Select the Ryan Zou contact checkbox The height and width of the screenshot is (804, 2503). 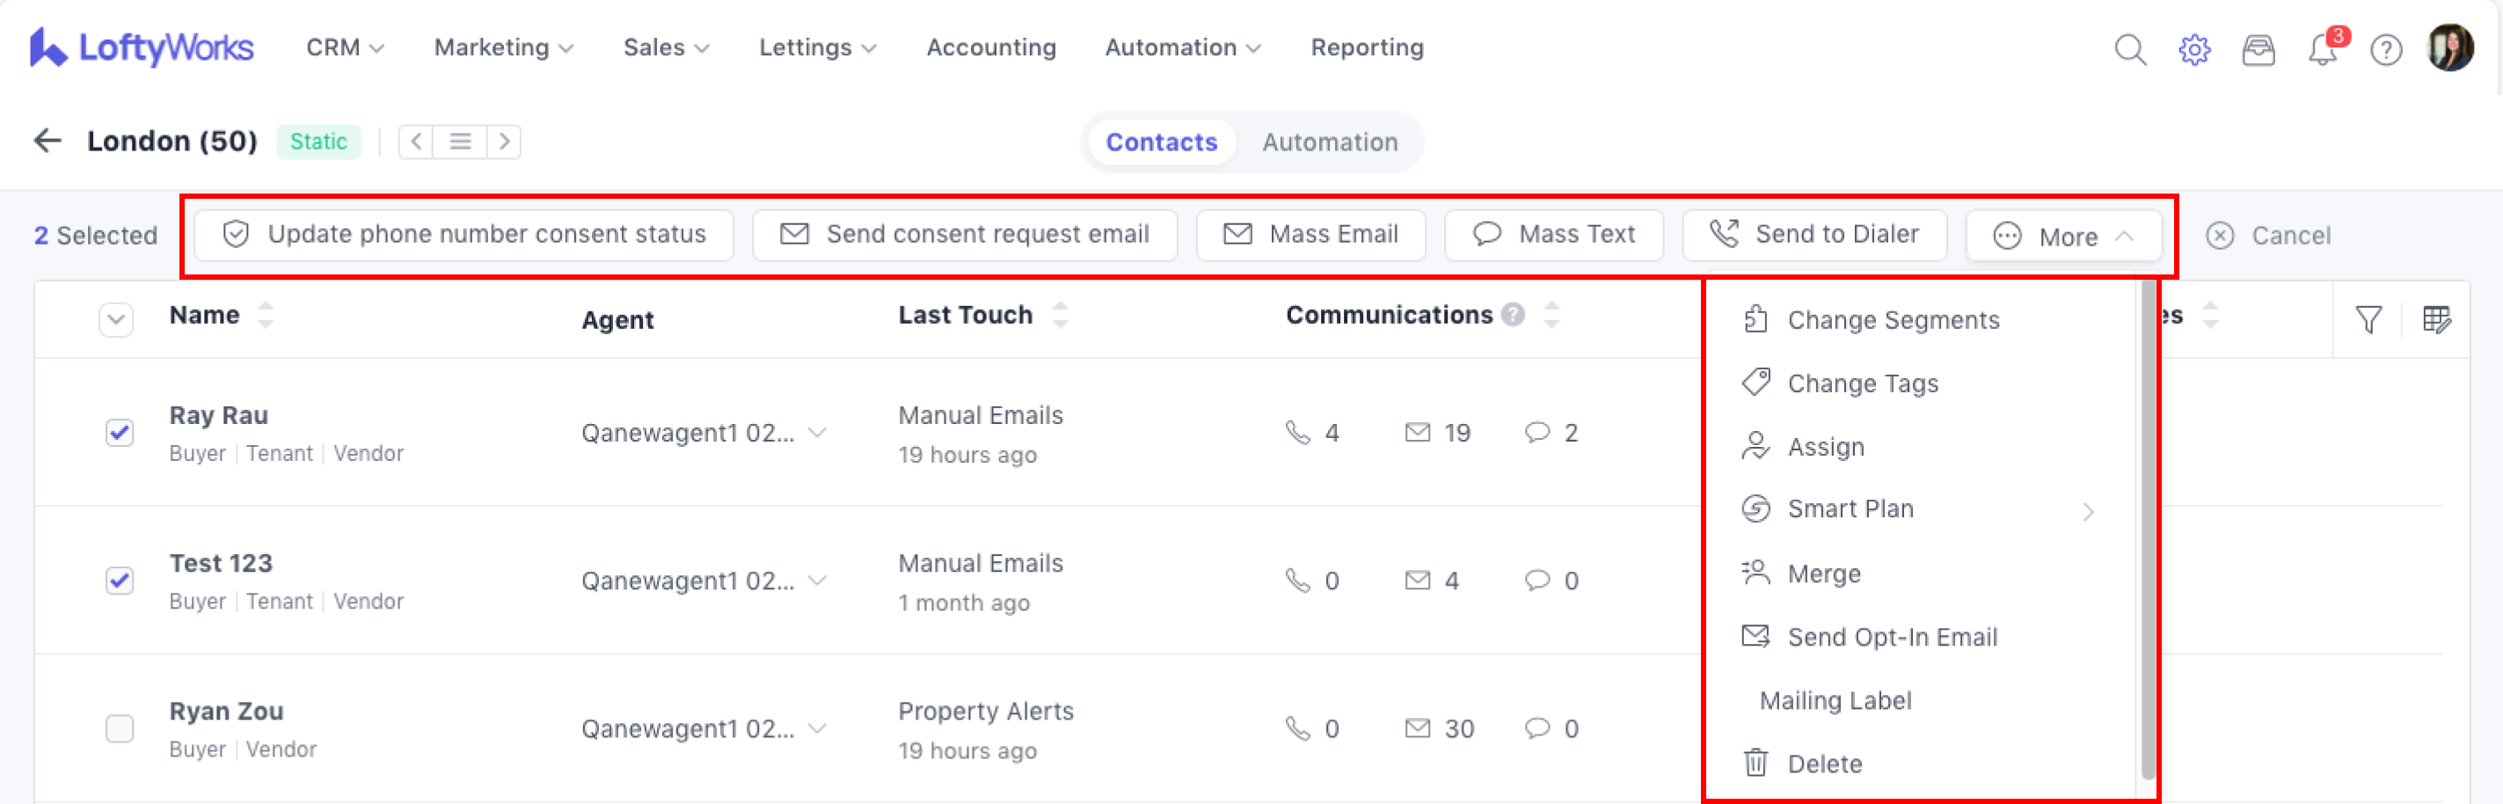coord(120,728)
